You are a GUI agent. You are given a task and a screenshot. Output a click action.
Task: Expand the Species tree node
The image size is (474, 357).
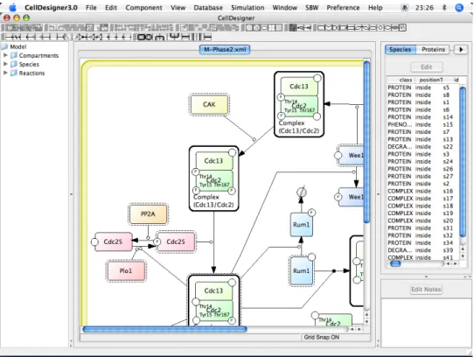pos(5,64)
